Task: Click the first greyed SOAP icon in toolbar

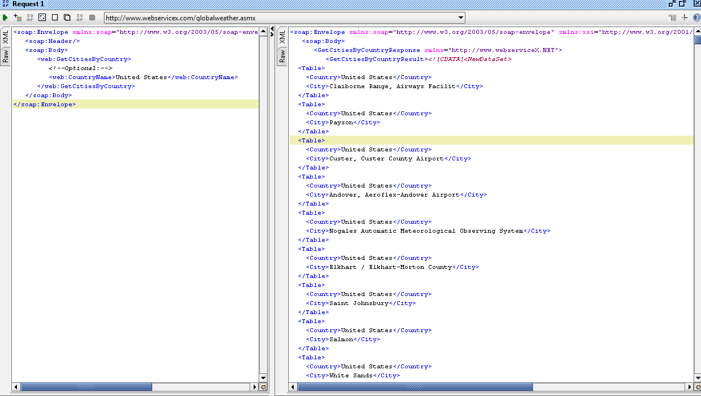Action: click(30, 18)
